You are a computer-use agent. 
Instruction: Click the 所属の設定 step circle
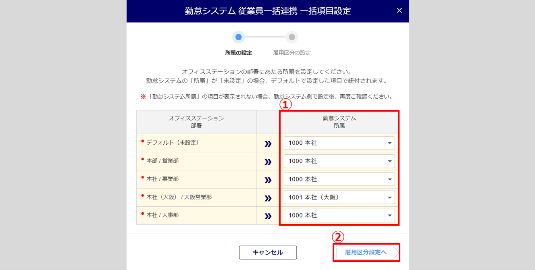238,37
